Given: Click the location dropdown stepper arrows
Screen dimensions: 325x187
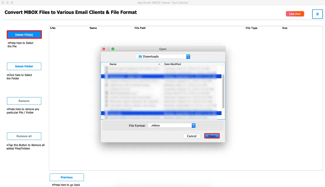Looking at the screenshot, I should (188, 56).
